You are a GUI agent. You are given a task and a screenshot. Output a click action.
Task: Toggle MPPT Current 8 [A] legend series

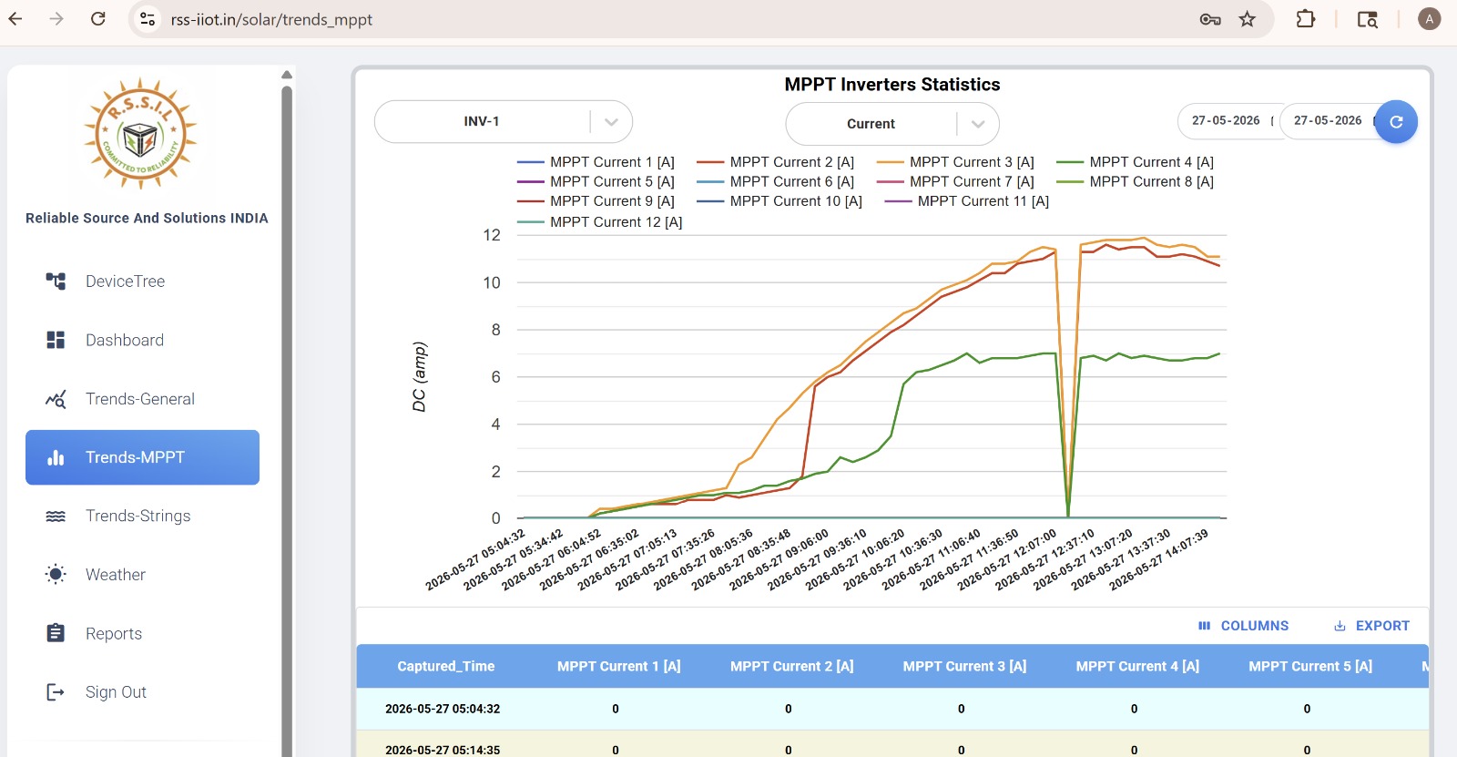pos(1136,181)
